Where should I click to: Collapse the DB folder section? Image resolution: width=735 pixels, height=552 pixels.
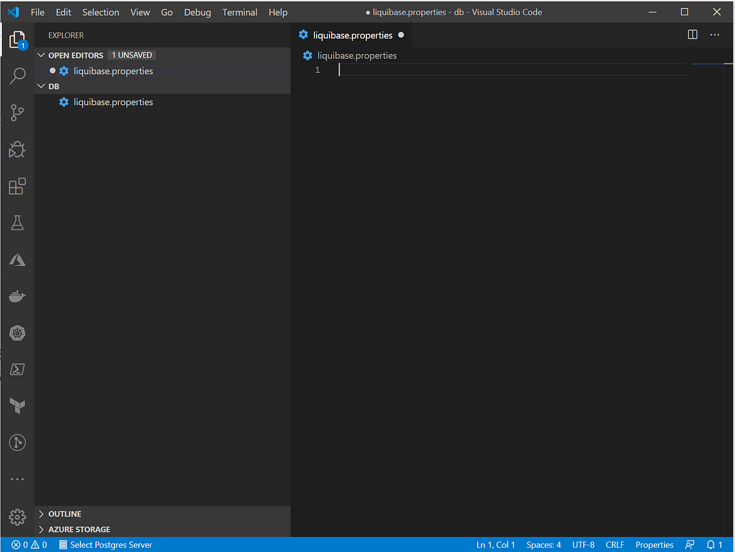click(x=41, y=86)
